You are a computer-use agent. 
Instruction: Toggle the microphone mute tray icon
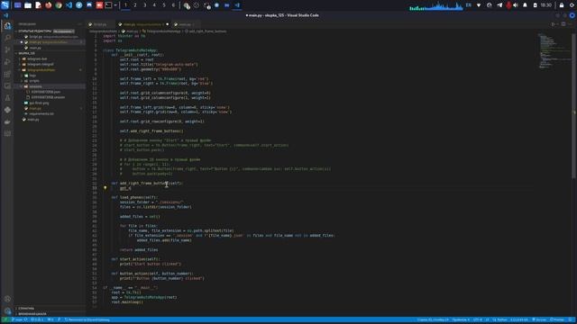(508, 5)
